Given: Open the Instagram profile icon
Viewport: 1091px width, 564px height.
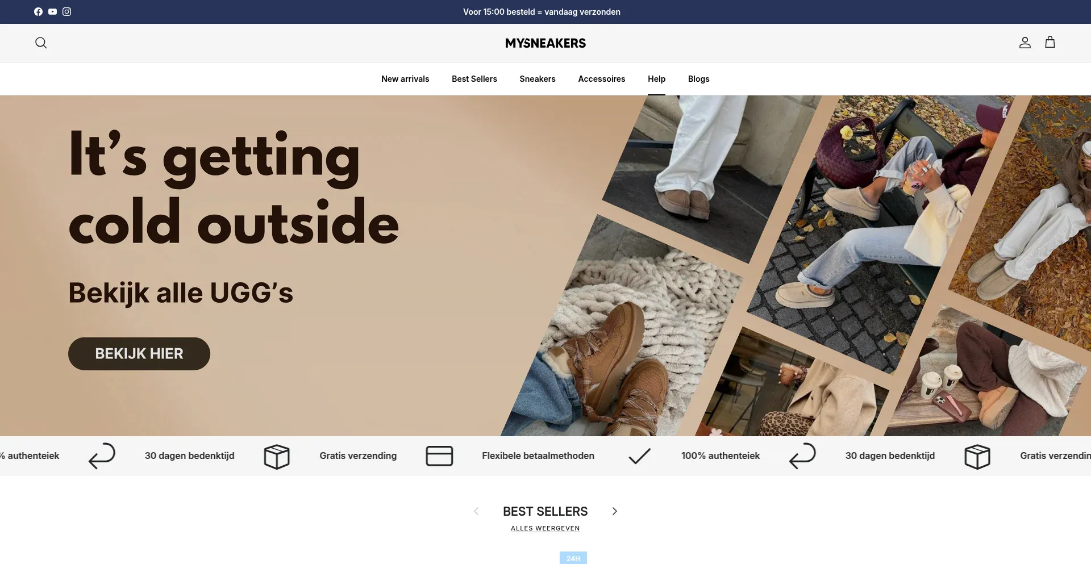Looking at the screenshot, I should pos(66,11).
